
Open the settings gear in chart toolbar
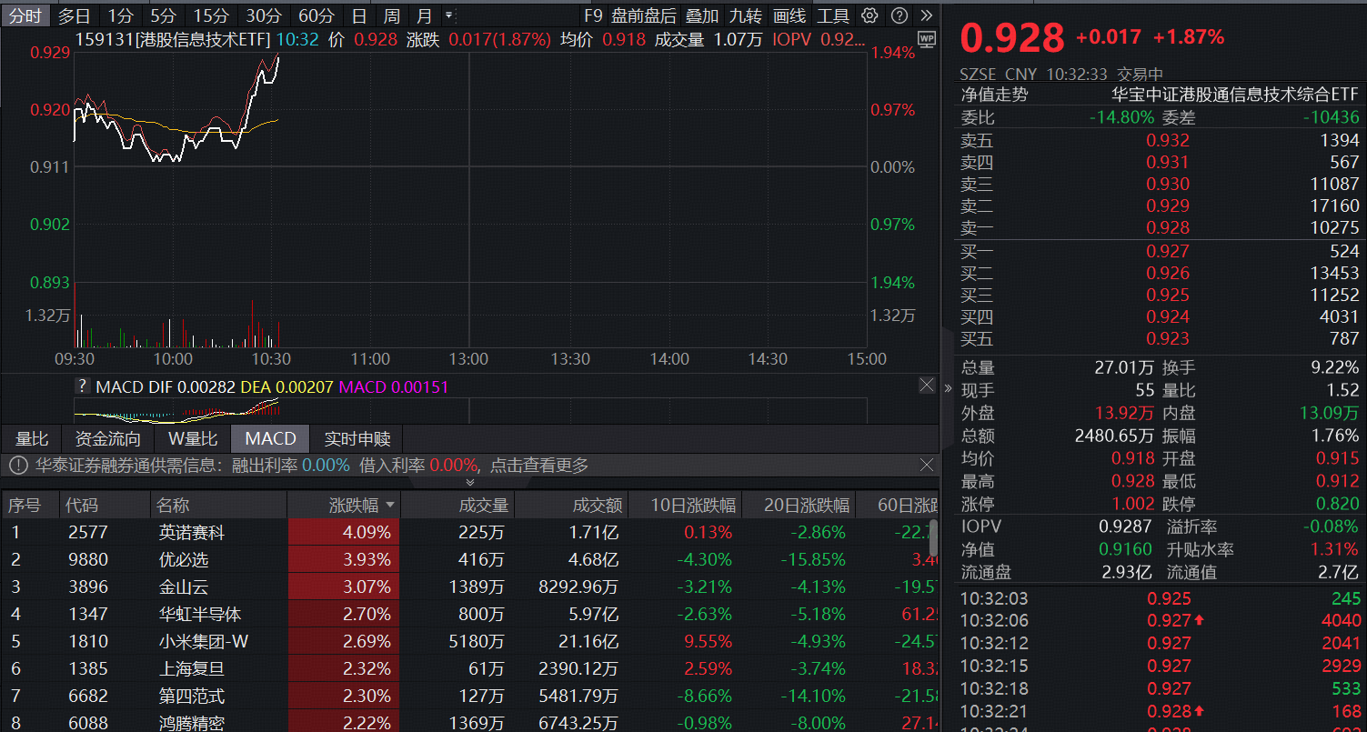point(869,15)
